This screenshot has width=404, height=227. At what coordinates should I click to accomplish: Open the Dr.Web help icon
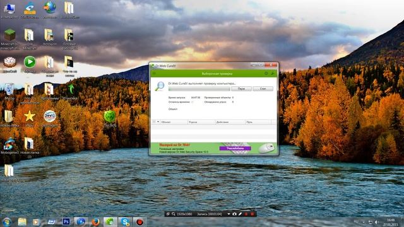[x=266, y=74]
